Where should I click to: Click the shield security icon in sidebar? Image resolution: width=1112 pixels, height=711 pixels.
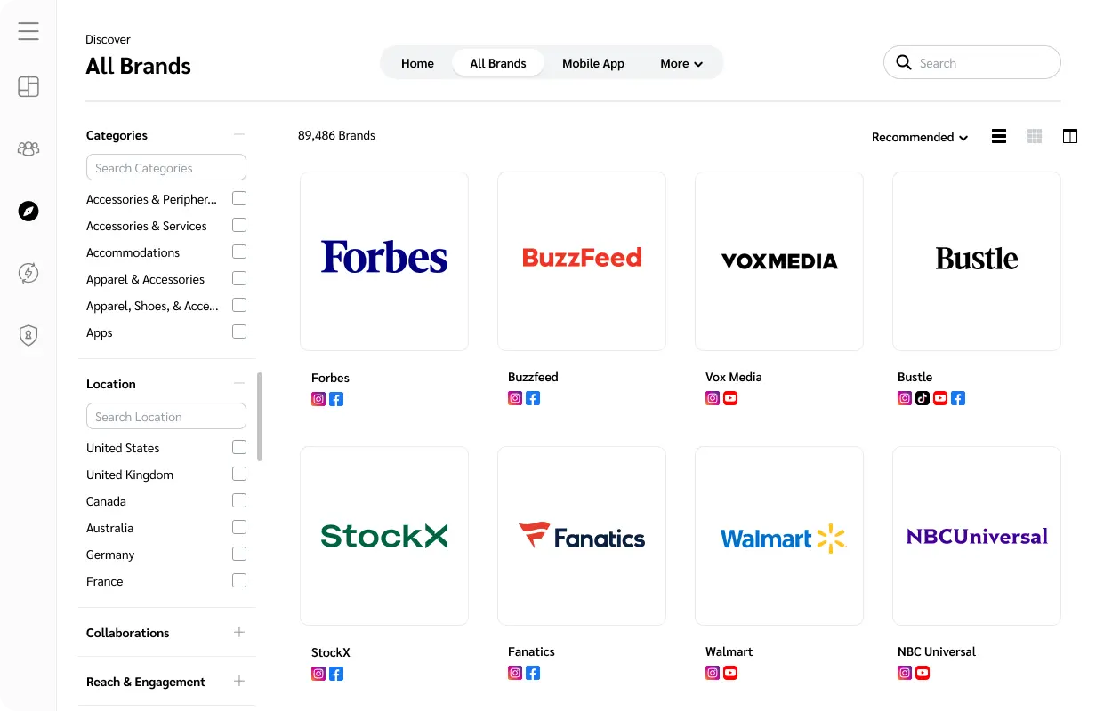28,335
